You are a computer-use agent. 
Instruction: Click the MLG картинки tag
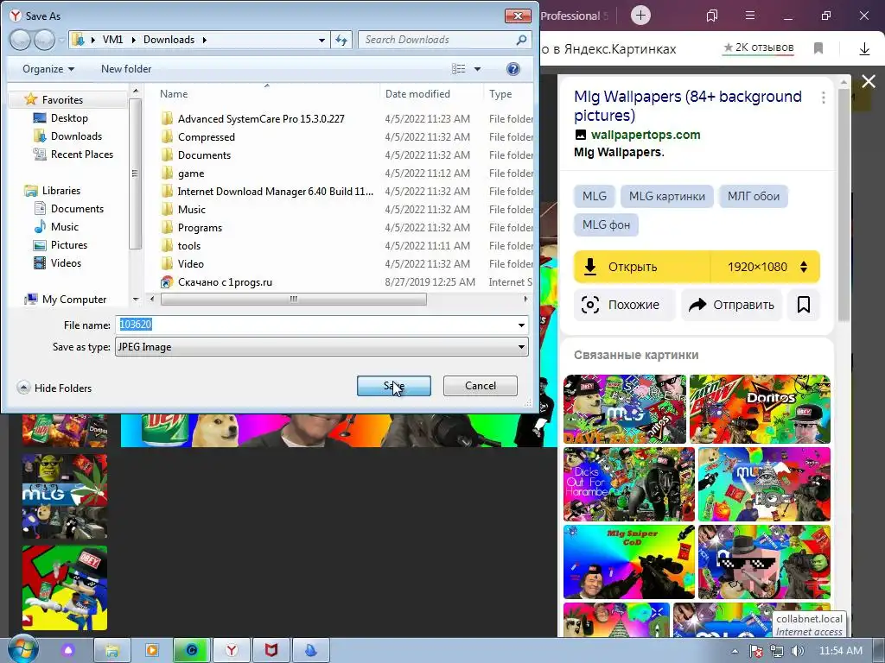pyautogui.click(x=666, y=196)
